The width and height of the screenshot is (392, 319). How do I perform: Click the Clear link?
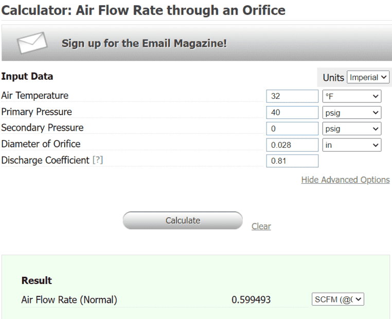(261, 226)
